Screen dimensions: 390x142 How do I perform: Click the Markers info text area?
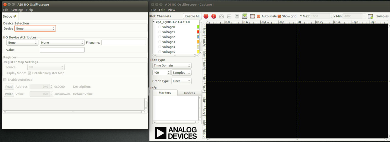[175, 108]
